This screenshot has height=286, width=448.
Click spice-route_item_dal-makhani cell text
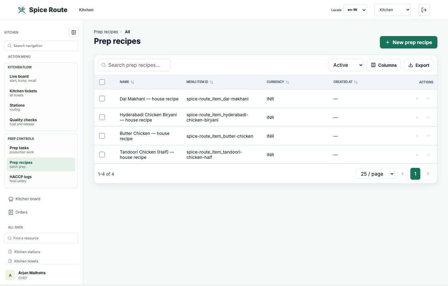pyautogui.click(x=217, y=99)
